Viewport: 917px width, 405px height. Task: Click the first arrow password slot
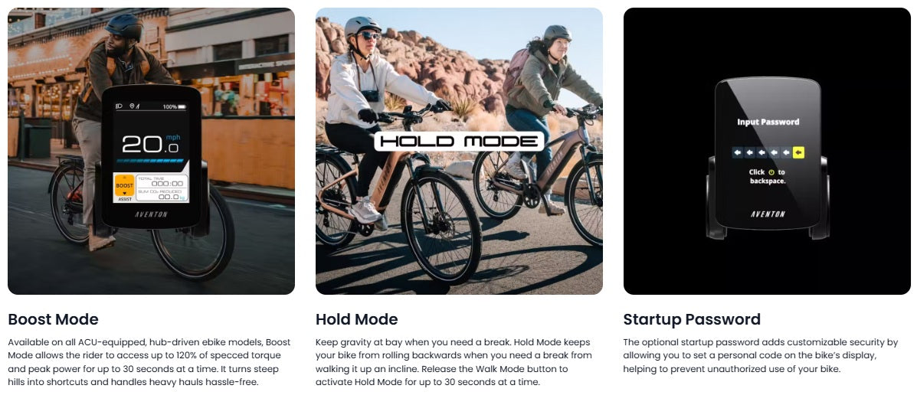738,152
